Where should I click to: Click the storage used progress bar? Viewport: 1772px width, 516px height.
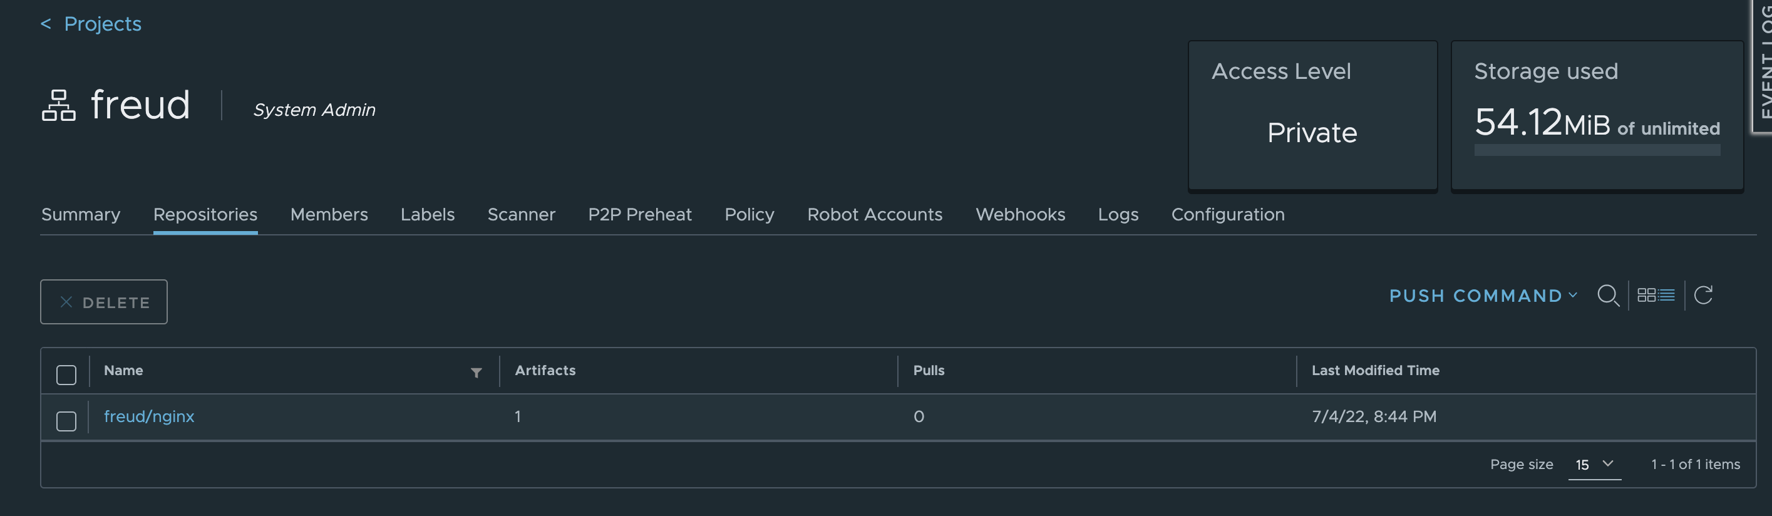pos(1597,150)
